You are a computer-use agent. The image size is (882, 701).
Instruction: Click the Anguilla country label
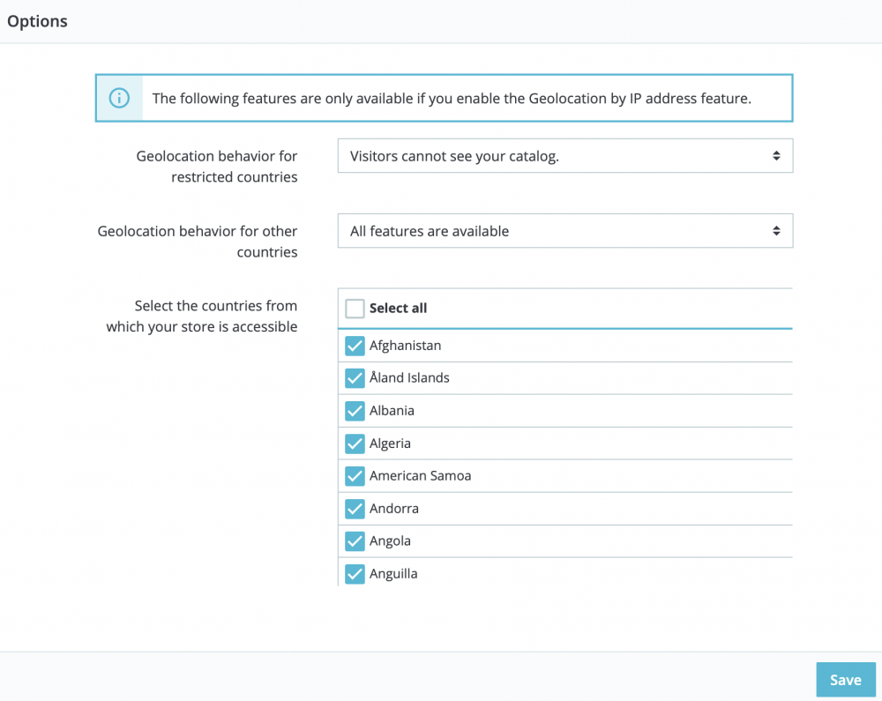coord(393,574)
